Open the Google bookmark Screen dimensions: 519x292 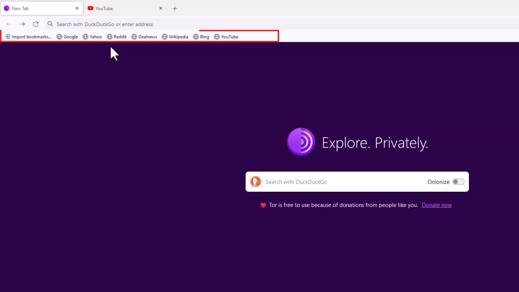click(x=67, y=37)
